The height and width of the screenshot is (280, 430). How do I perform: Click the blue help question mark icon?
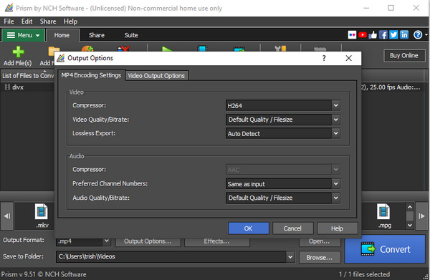click(x=418, y=35)
